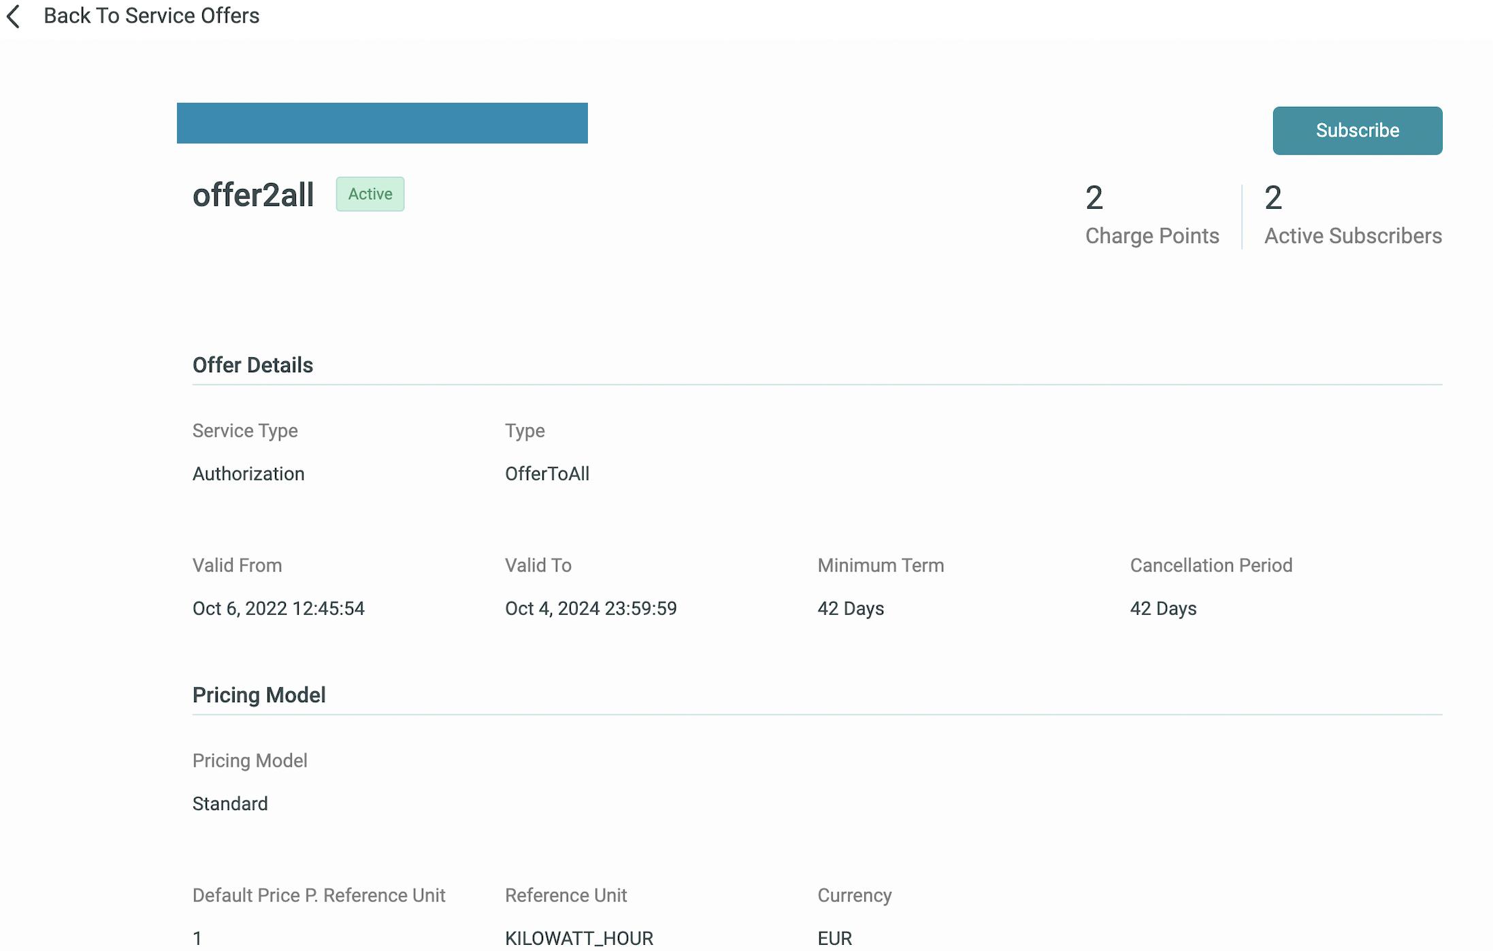
Task: Select the KILOWATT_HOUR reference unit value
Action: click(x=579, y=939)
